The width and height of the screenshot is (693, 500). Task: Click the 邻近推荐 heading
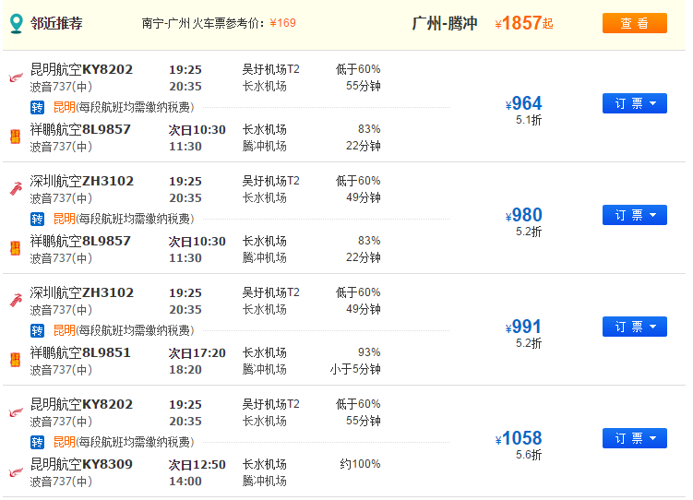pos(56,23)
